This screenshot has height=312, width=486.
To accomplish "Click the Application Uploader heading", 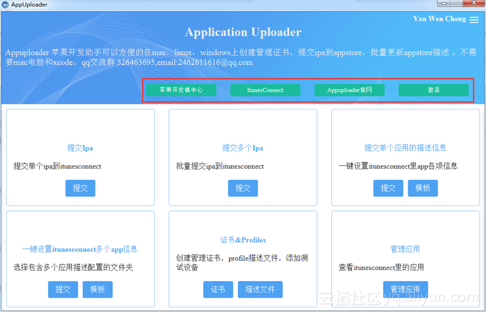I will coord(243,32).
